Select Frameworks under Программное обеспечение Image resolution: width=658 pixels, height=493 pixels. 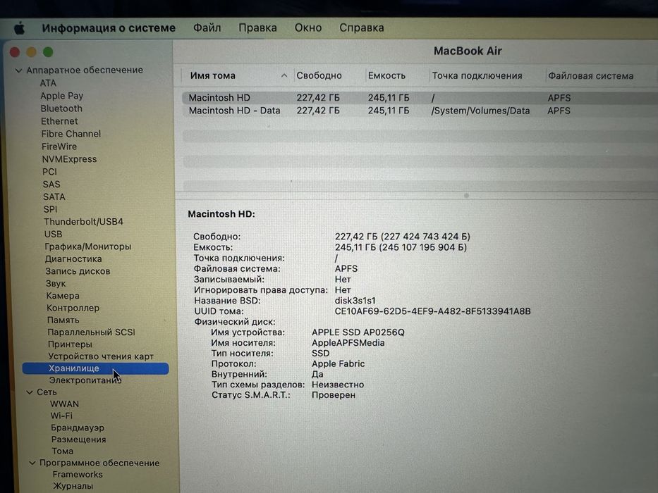tap(78, 475)
